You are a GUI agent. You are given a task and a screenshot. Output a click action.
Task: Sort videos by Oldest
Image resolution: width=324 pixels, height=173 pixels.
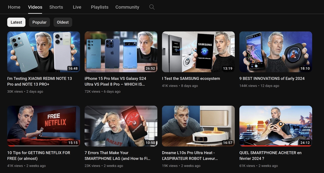pyautogui.click(x=63, y=22)
